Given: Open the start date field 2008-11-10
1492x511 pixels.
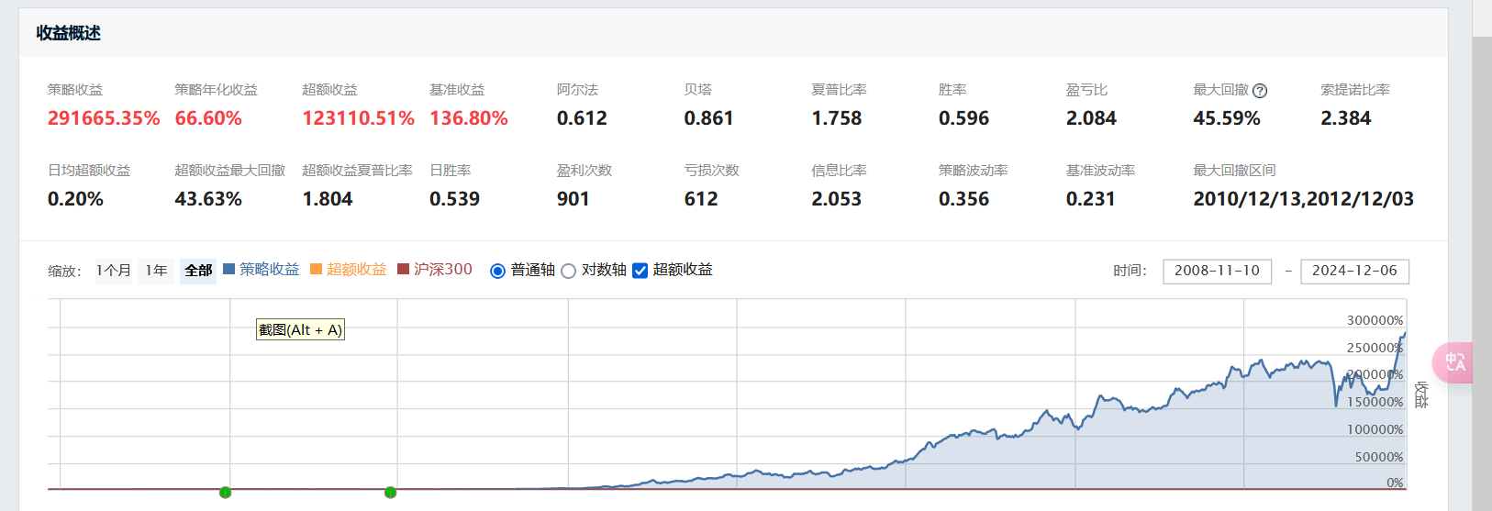Looking at the screenshot, I should click(x=1217, y=271).
